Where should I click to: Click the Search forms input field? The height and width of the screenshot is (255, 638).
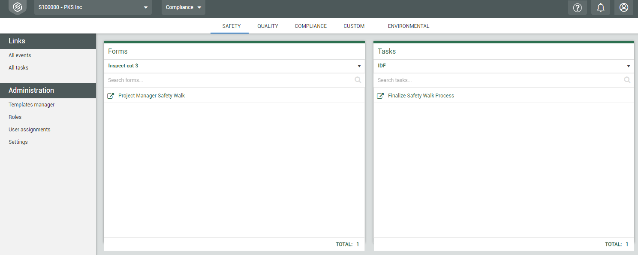(227, 80)
